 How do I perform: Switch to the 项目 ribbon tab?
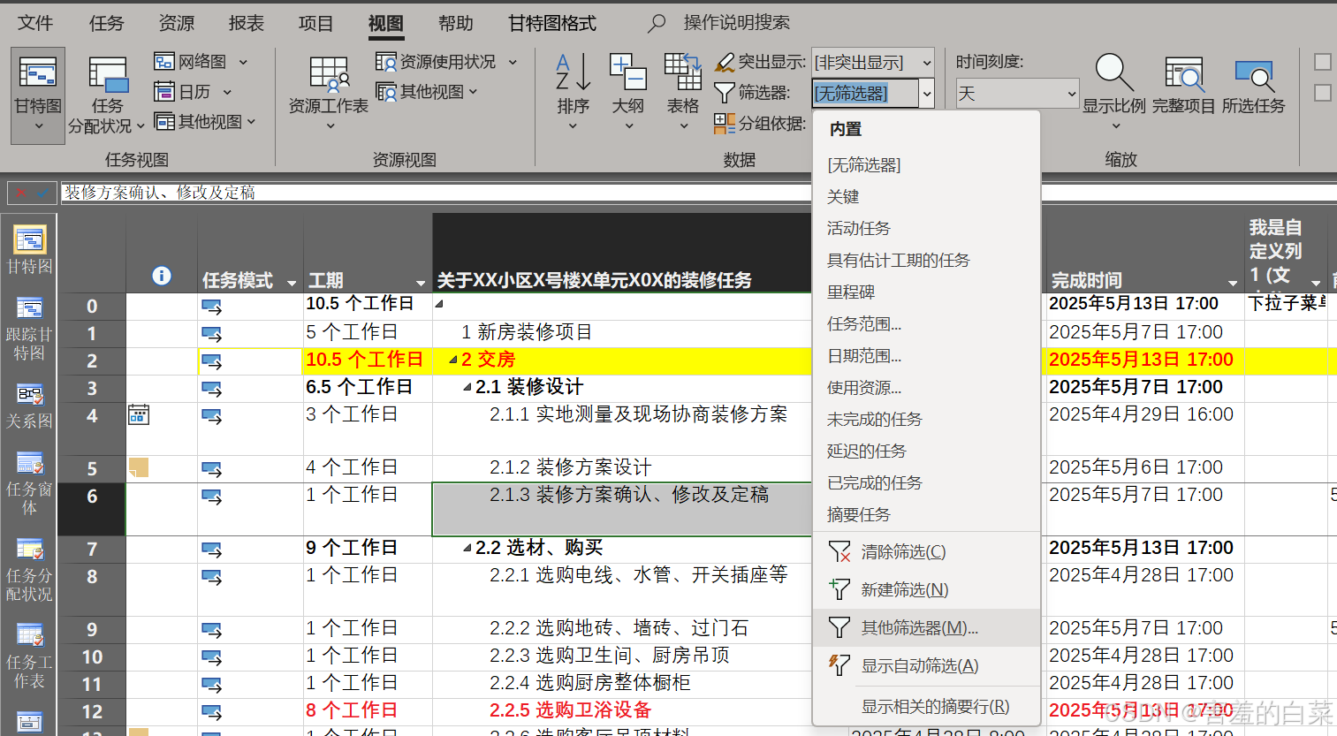pos(315,23)
